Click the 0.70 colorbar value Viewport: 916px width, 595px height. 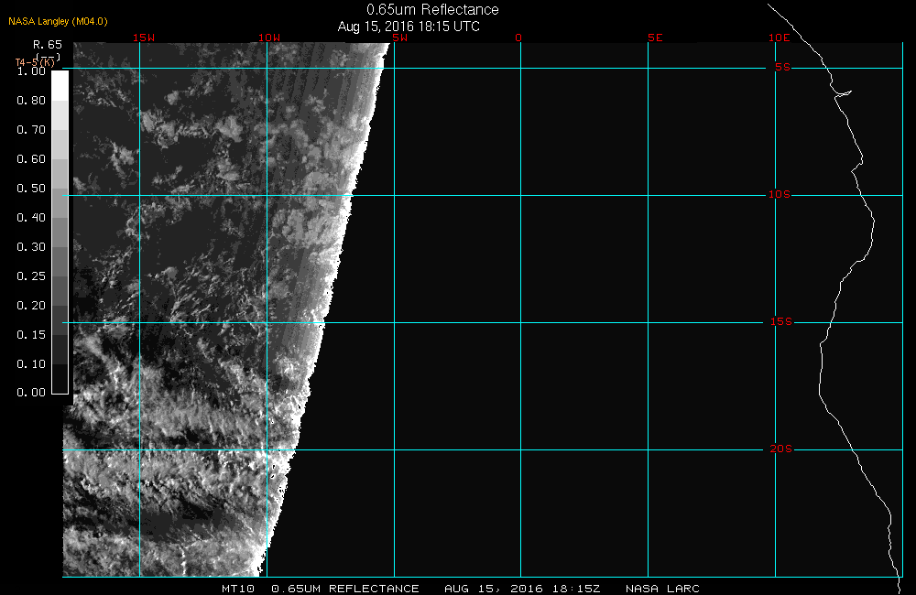point(31,130)
